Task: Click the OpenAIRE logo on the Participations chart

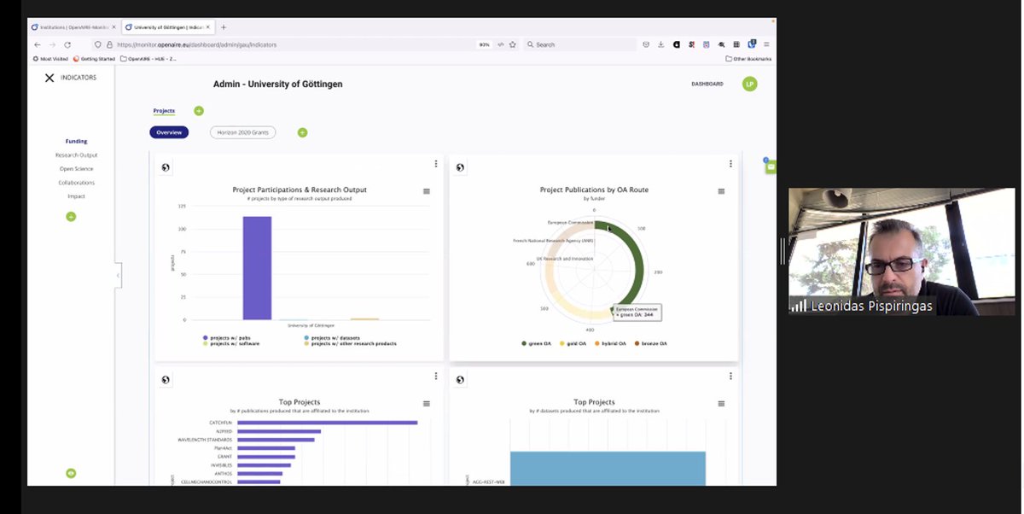Action: 165,166
